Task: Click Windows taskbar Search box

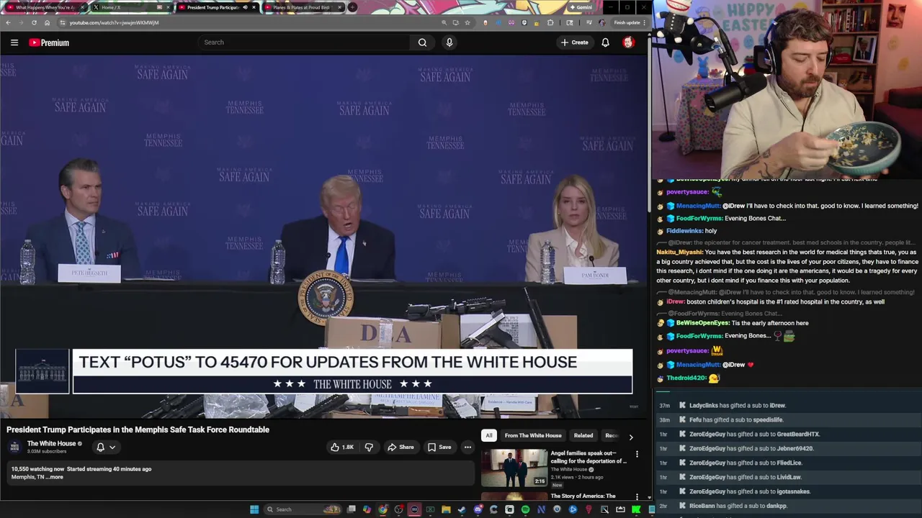Action: 301,509
